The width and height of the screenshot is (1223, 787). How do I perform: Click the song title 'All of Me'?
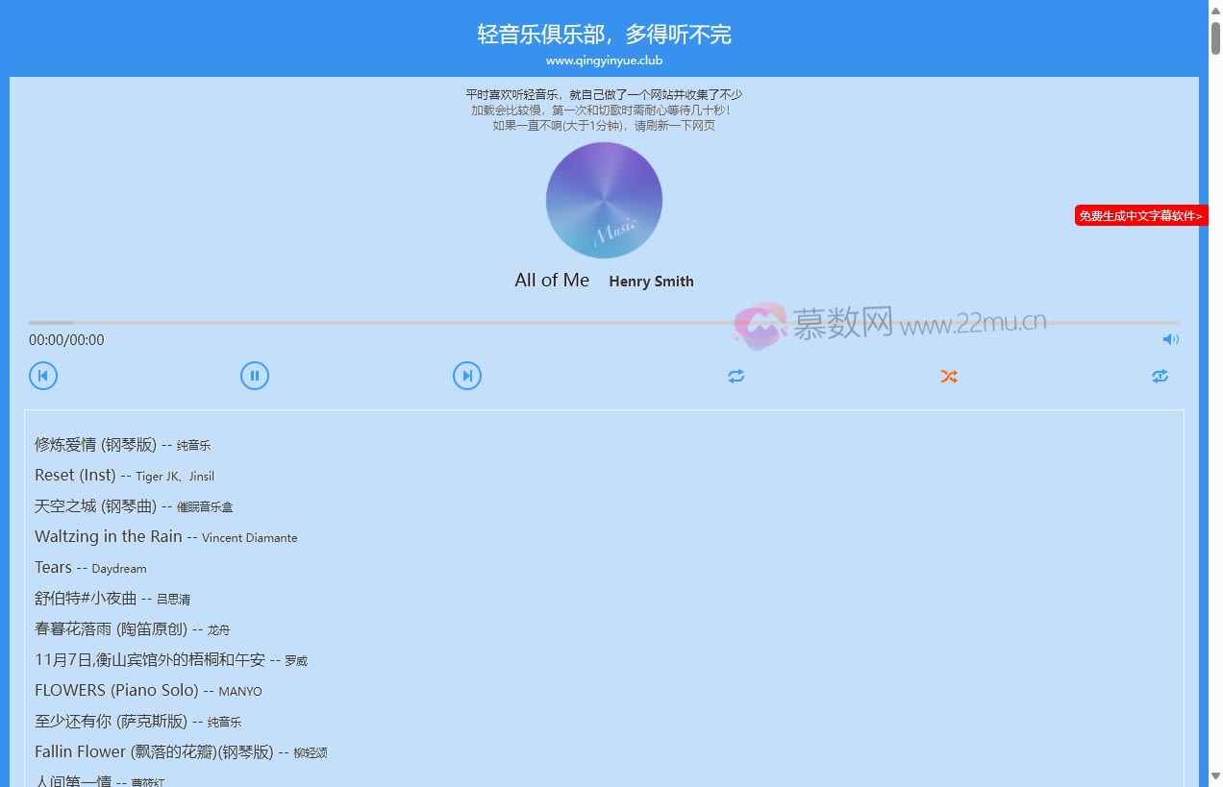(x=552, y=280)
